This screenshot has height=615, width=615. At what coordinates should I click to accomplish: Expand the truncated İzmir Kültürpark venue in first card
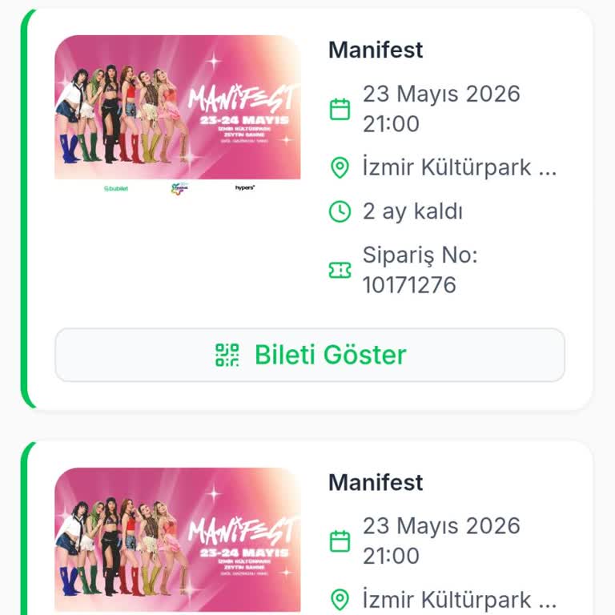click(x=459, y=168)
